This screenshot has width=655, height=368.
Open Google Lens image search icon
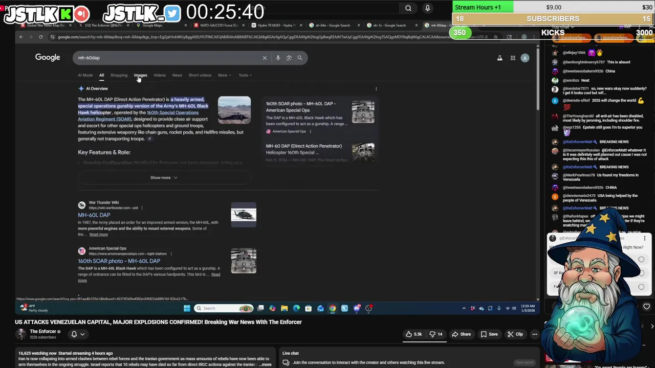(x=289, y=58)
